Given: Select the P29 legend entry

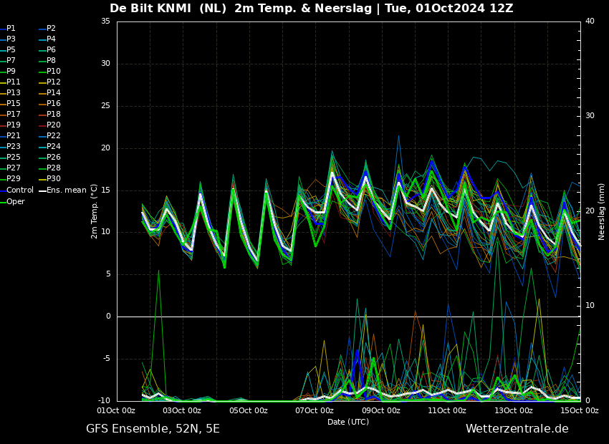Looking at the screenshot, I should point(13,179).
